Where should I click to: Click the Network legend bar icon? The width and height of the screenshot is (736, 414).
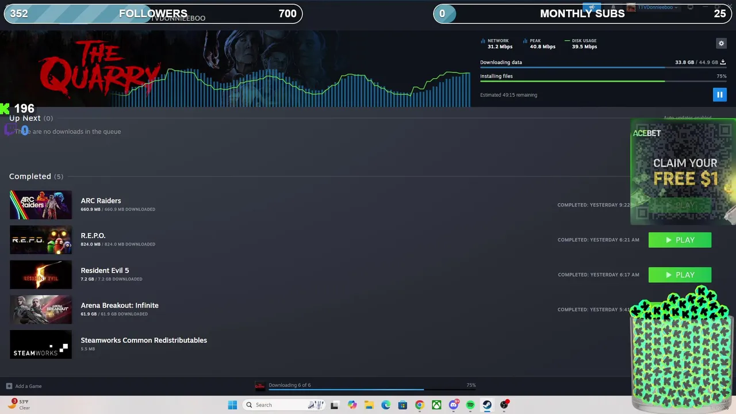click(x=483, y=41)
